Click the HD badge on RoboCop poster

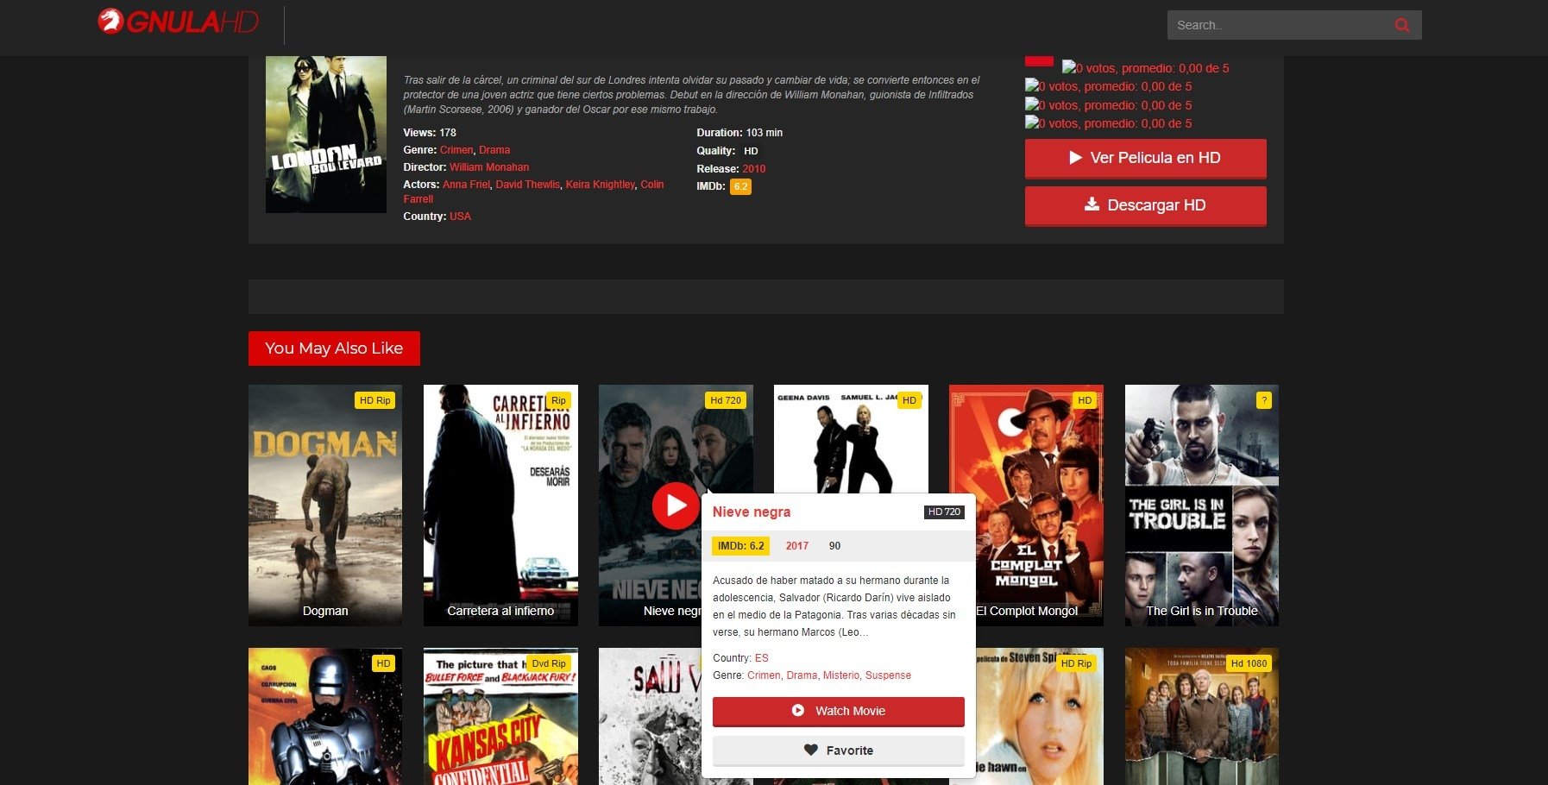[383, 663]
